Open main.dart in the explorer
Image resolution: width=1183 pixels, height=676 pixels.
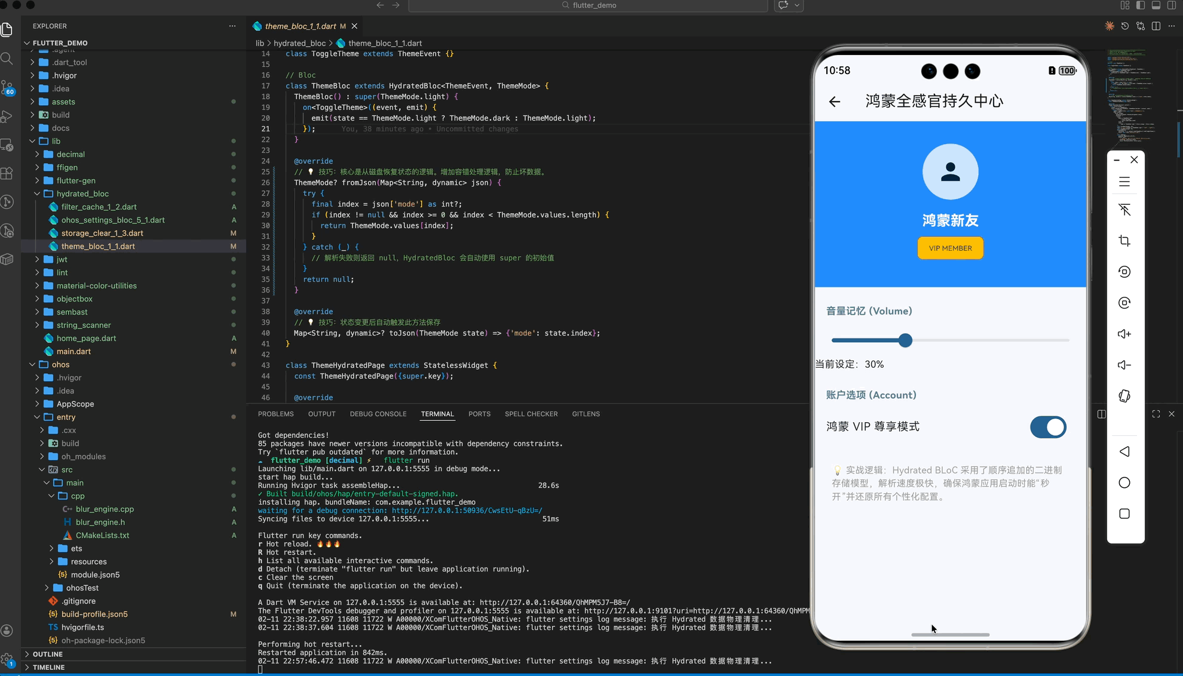click(73, 351)
